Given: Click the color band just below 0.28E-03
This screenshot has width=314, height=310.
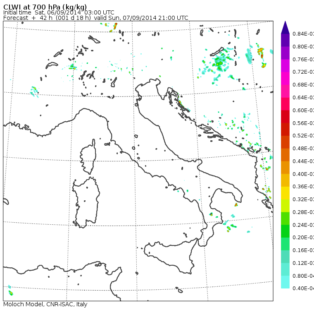Looking at the screenshot, I should tap(285, 219).
